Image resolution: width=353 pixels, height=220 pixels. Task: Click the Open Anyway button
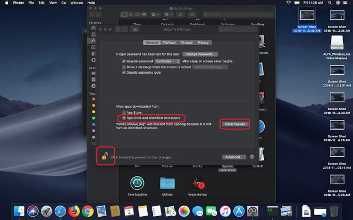234,124
